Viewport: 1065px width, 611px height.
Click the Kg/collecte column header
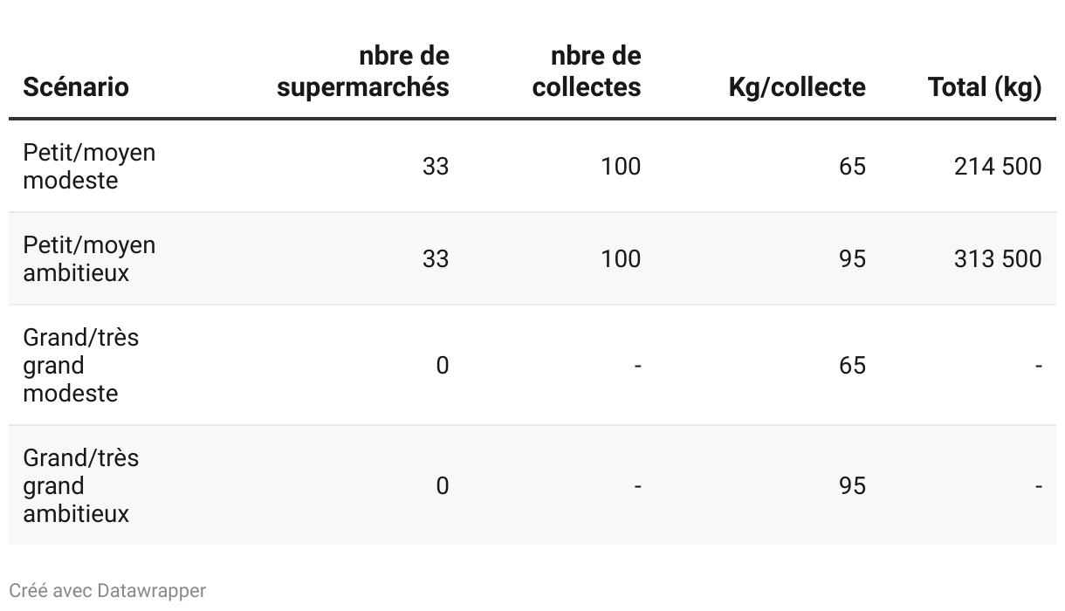point(797,87)
